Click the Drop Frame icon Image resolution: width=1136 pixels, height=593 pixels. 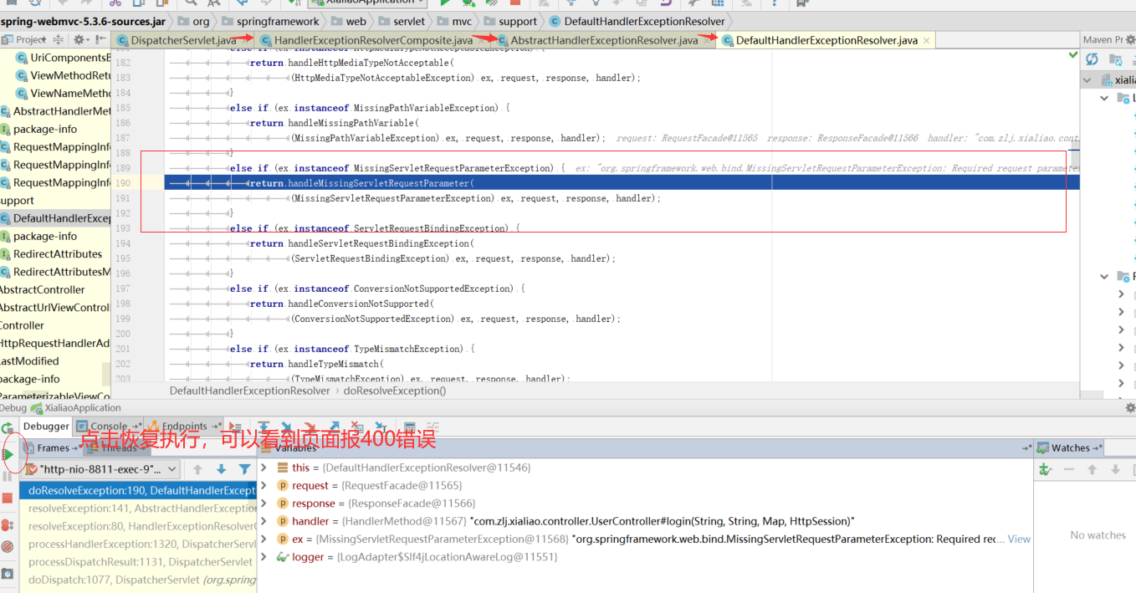(x=356, y=427)
